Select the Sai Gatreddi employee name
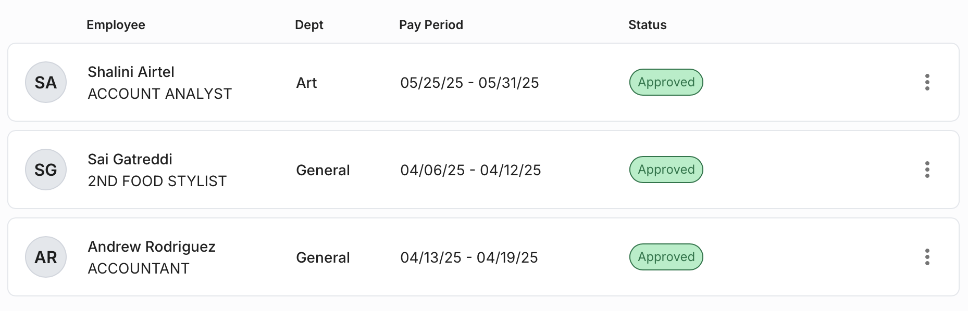The image size is (968, 311). pos(130,159)
